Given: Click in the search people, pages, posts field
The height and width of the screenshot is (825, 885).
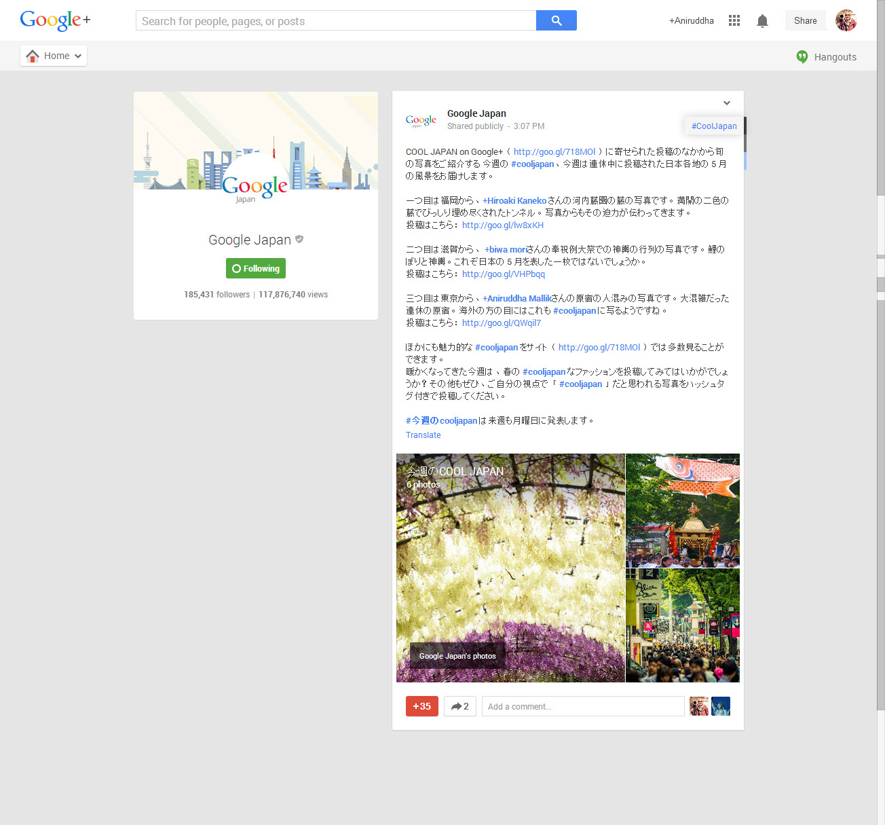Looking at the screenshot, I should coord(336,20).
